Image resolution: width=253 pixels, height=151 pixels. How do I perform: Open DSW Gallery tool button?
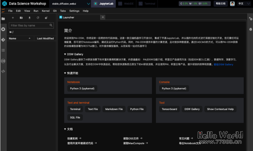coord(192,109)
